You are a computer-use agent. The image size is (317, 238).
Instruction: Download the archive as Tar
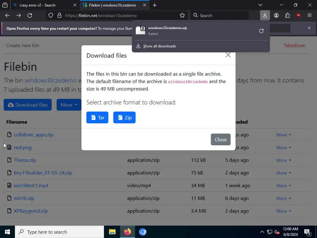coord(97,117)
